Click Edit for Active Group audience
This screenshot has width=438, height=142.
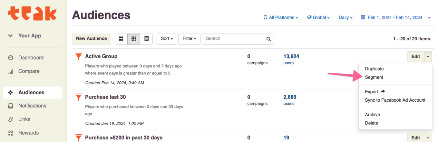click(x=415, y=57)
